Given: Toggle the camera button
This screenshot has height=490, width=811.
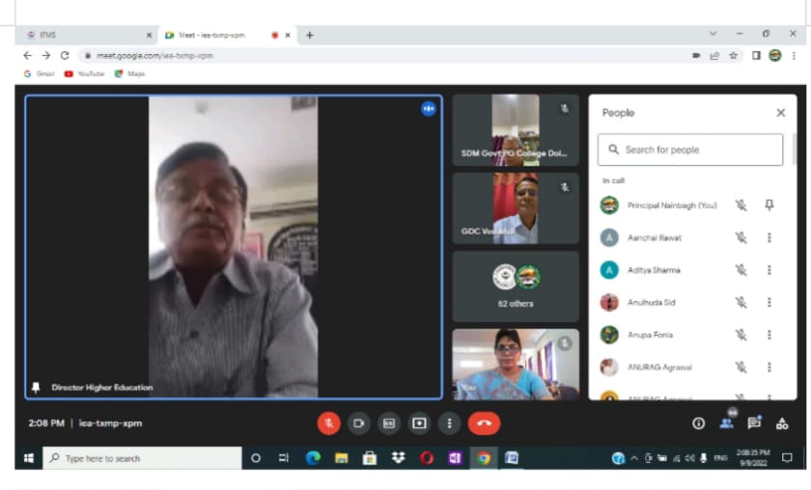Looking at the screenshot, I should point(358,422).
